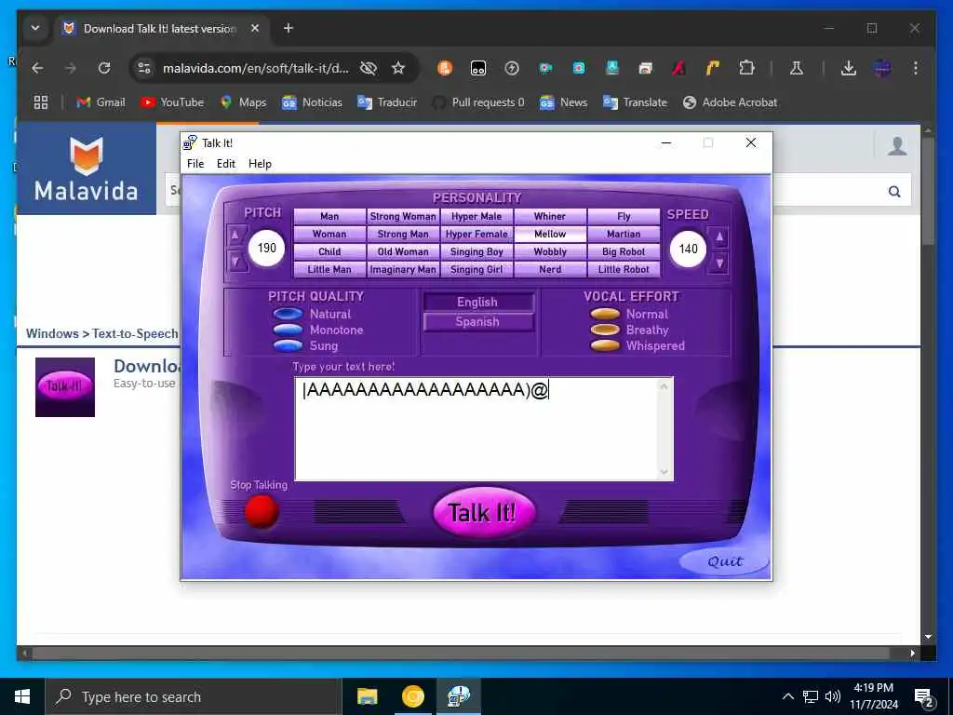This screenshot has width=953, height=715.
Task: Choose the Fly personality
Action: 624,216
